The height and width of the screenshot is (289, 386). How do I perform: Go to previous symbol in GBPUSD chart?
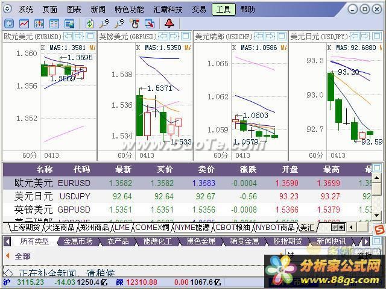pos(163,36)
